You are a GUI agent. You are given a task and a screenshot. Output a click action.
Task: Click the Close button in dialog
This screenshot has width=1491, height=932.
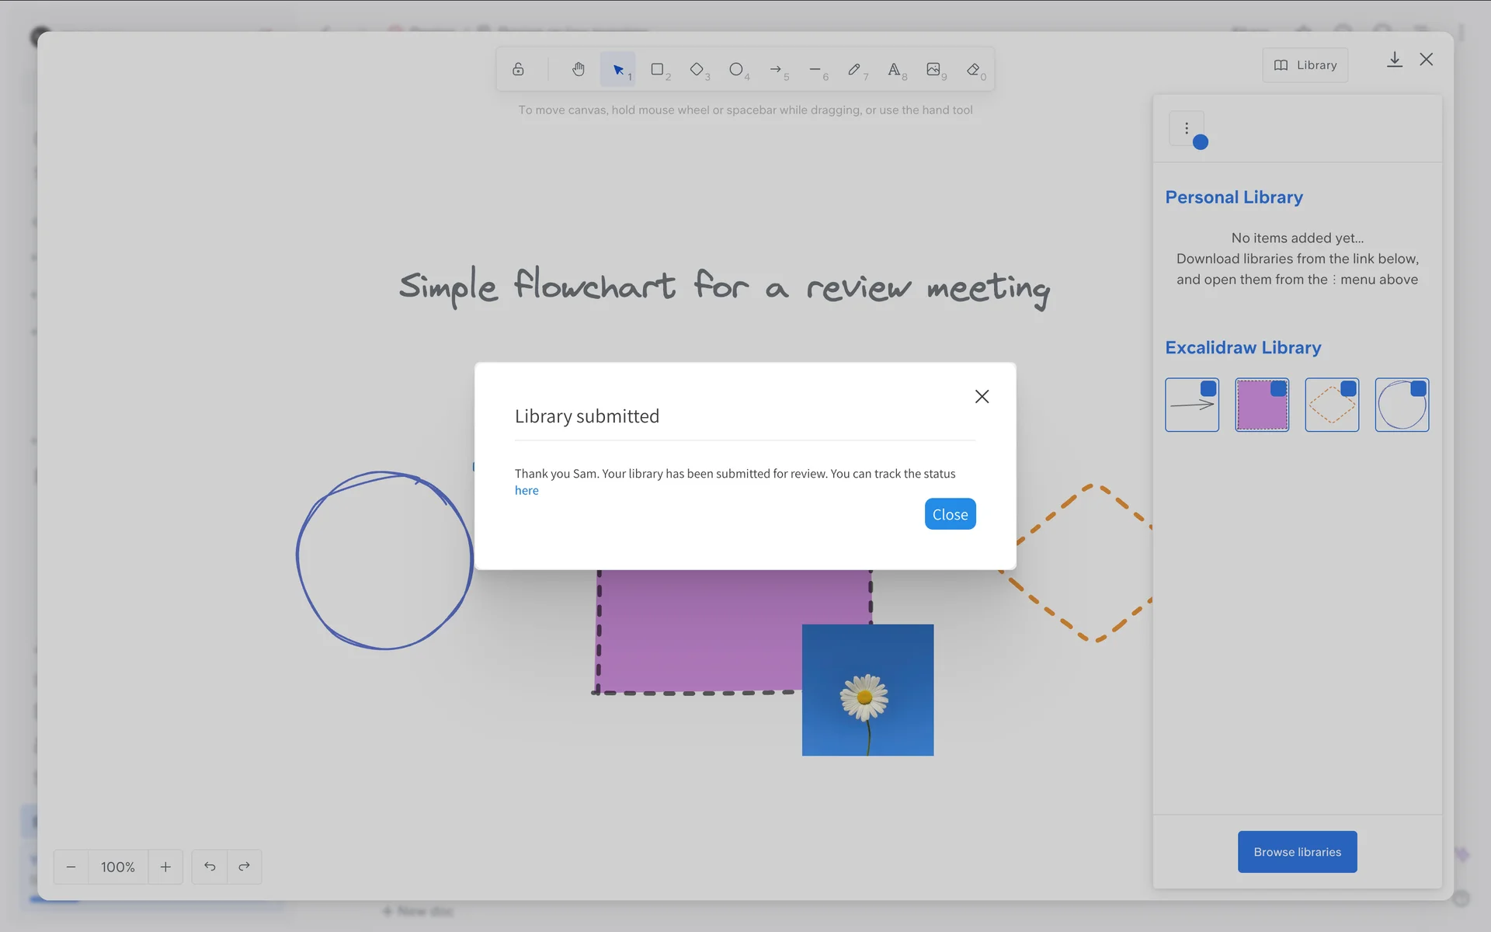[950, 514]
